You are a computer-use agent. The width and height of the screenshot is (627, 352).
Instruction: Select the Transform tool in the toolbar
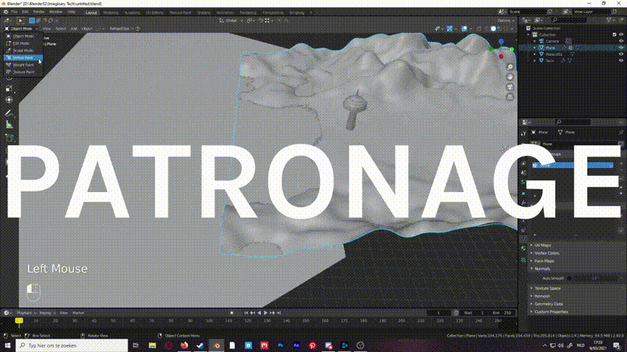pyautogui.click(x=10, y=100)
